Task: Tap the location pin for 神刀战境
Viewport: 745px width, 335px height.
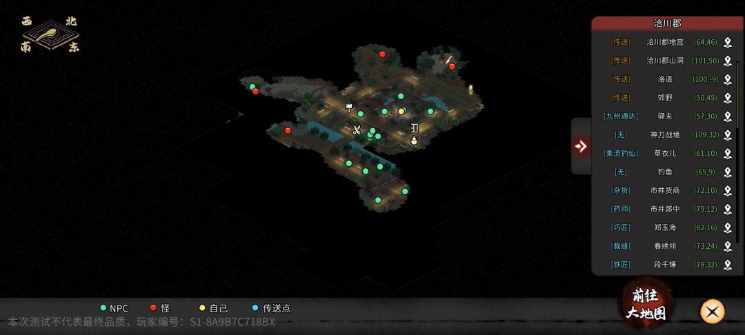Action: pyautogui.click(x=728, y=135)
